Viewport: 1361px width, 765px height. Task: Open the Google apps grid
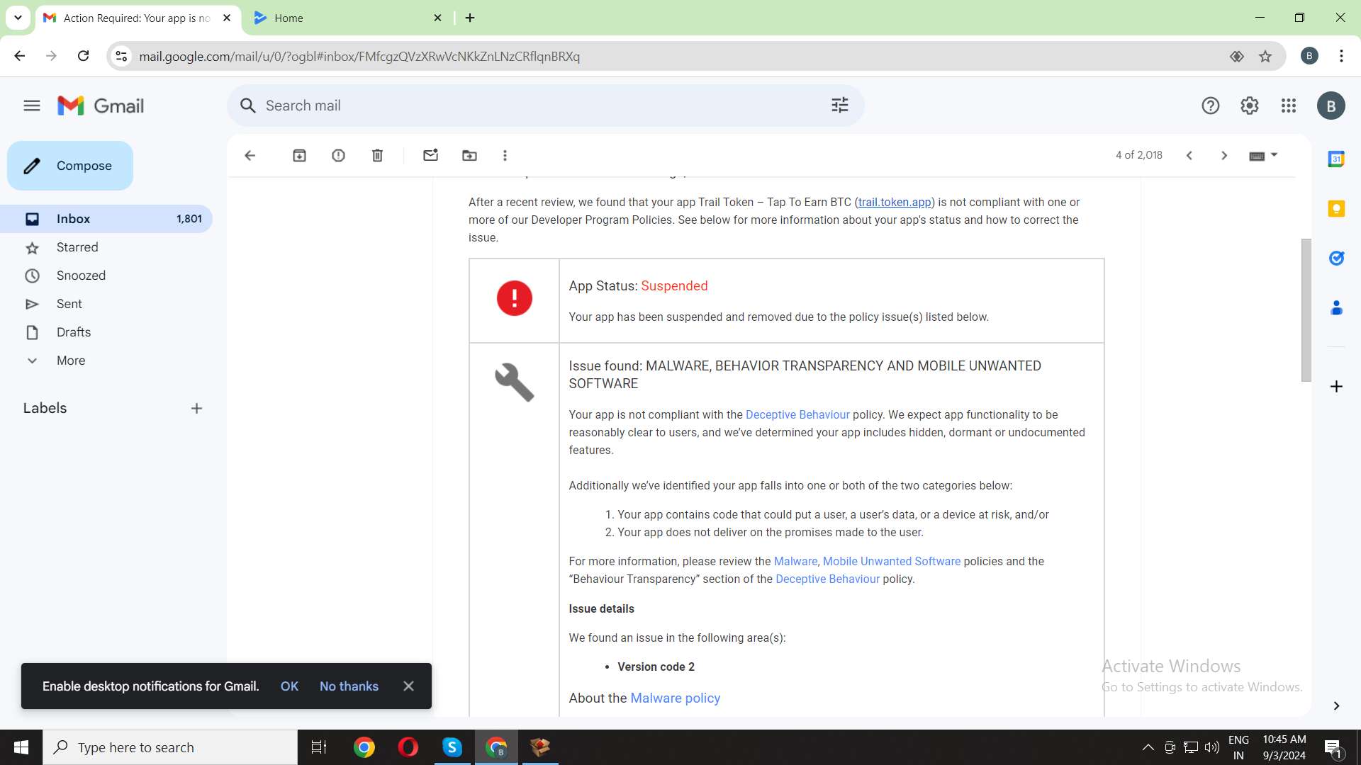pyautogui.click(x=1289, y=106)
